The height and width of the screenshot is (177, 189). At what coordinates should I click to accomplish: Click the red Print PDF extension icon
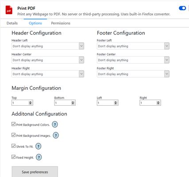point(9,10)
